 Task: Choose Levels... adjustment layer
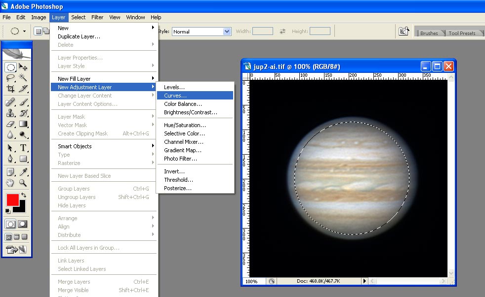click(x=195, y=87)
